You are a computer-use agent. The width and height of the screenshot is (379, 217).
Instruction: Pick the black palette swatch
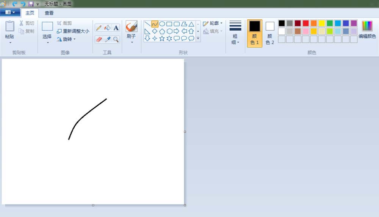282,23
